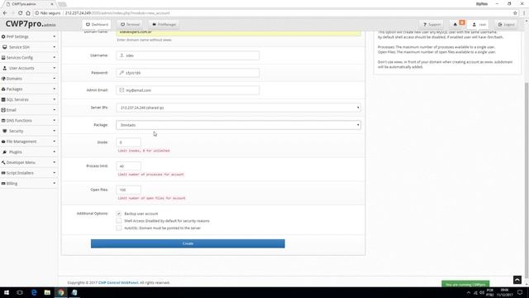The image size is (529, 298).
Task: Expand the User Accounts menu arrow
Action: point(55,68)
